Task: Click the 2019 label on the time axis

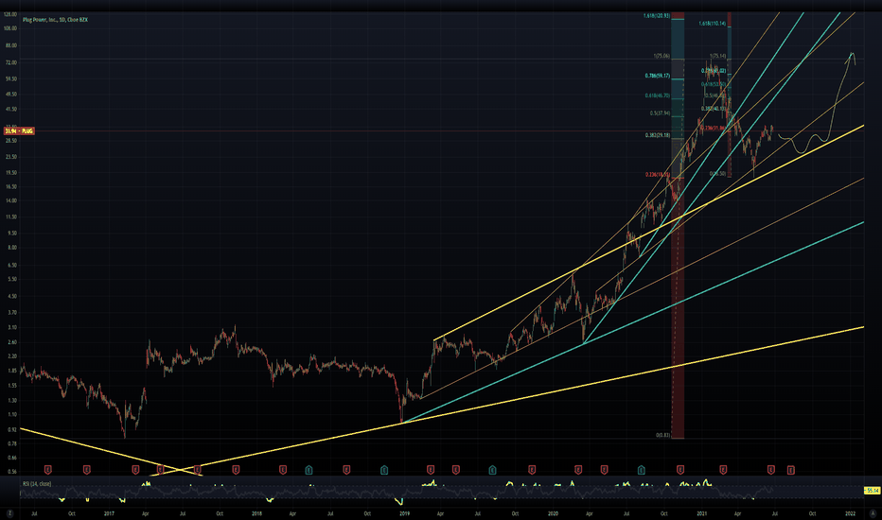Action: pos(404,513)
